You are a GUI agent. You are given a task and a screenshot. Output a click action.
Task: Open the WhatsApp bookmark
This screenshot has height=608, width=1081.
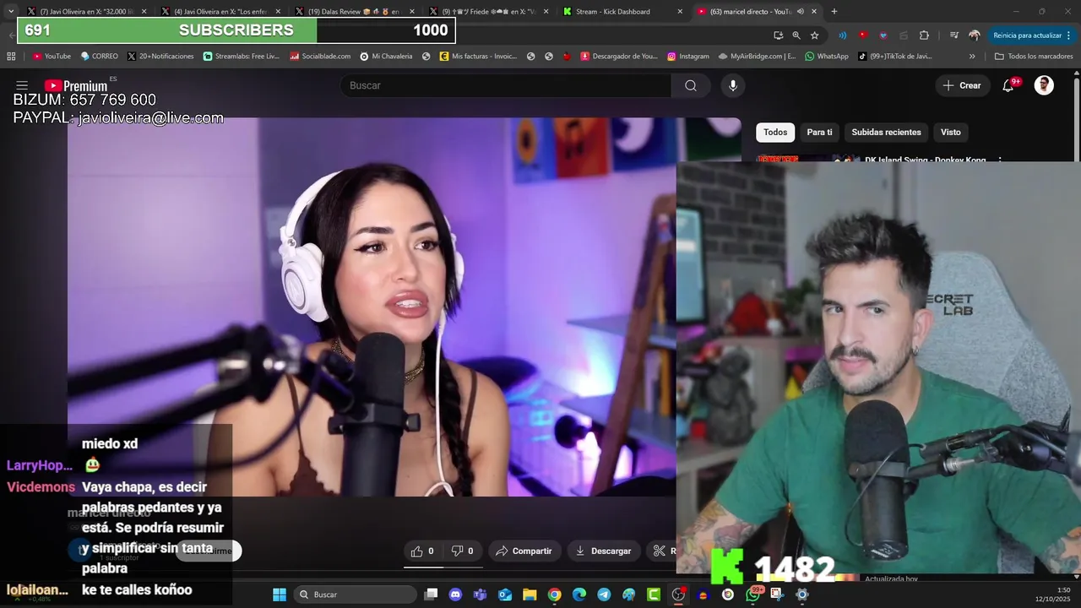[x=826, y=57]
